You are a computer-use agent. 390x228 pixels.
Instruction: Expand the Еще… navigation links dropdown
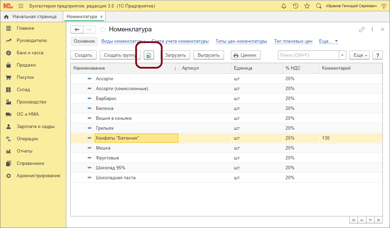[328, 41]
